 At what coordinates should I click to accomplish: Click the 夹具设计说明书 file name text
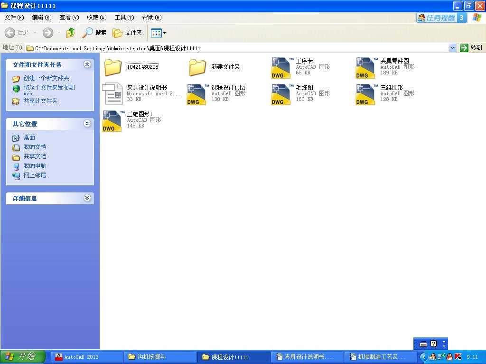(x=147, y=88)
